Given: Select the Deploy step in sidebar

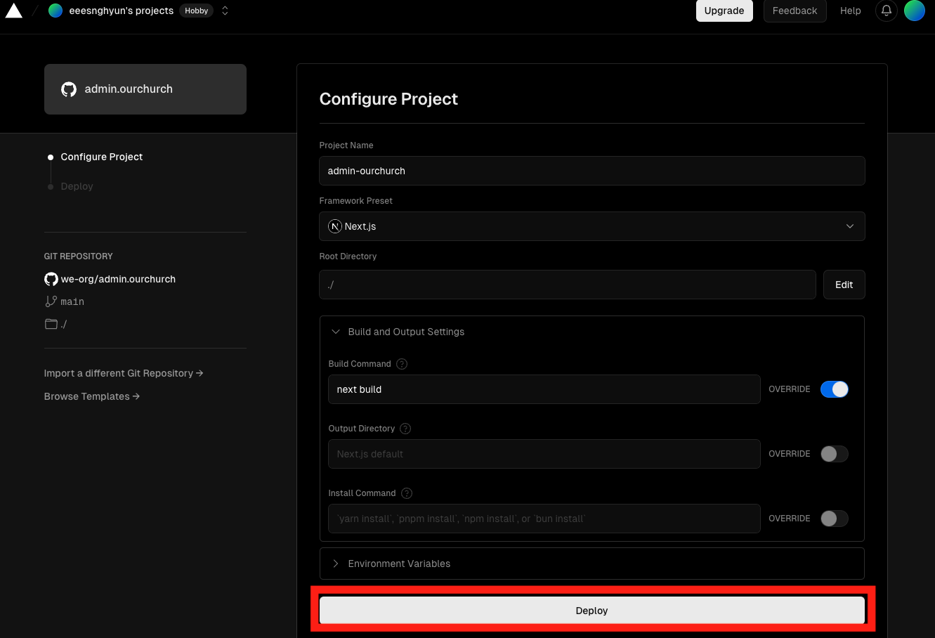Looking at the screenshot, I should (x=77, y=186).
